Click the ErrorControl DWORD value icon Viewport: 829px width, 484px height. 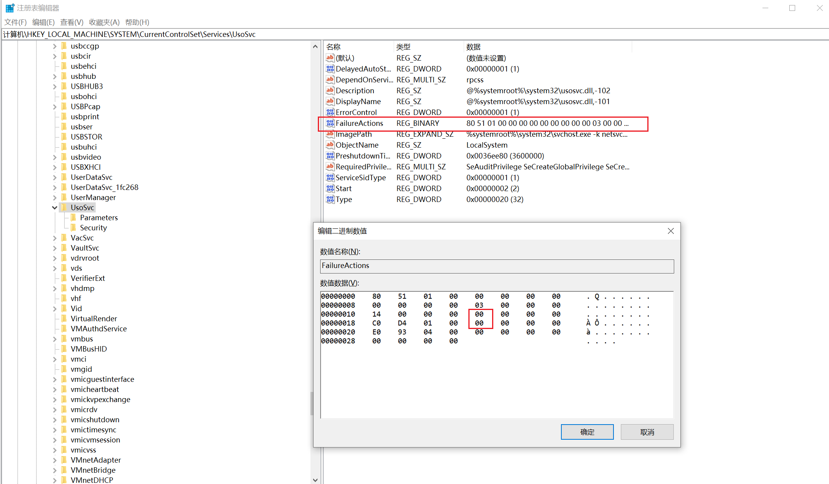pyautogui.click(x=330, y=112)
